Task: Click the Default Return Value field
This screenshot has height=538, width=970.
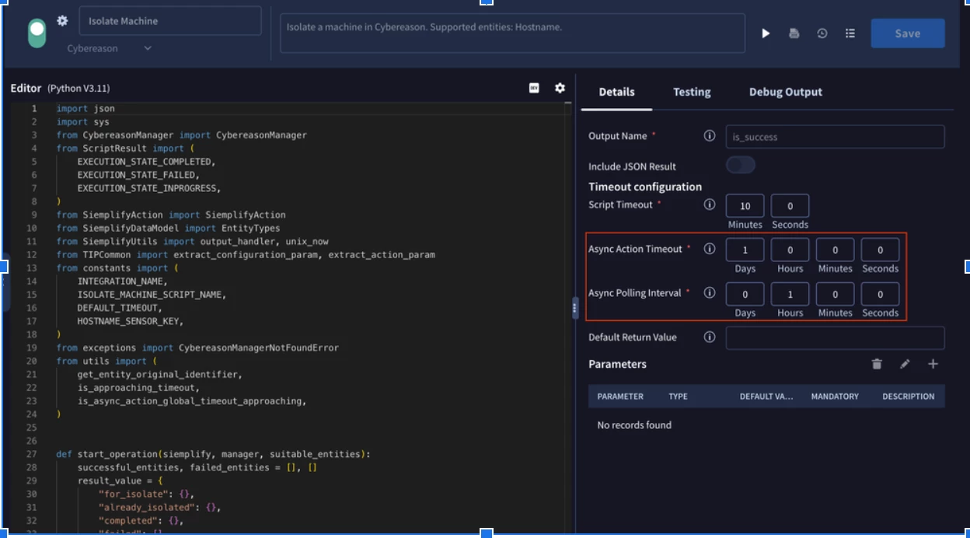Action: 835,338
